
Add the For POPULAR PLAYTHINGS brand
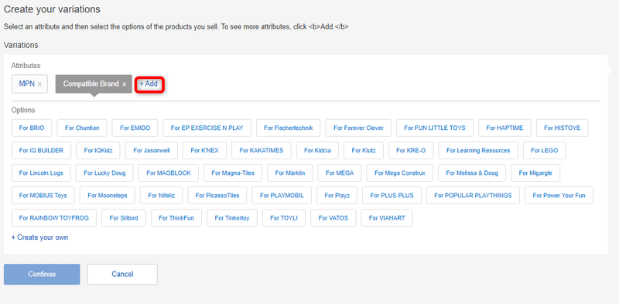473,196
